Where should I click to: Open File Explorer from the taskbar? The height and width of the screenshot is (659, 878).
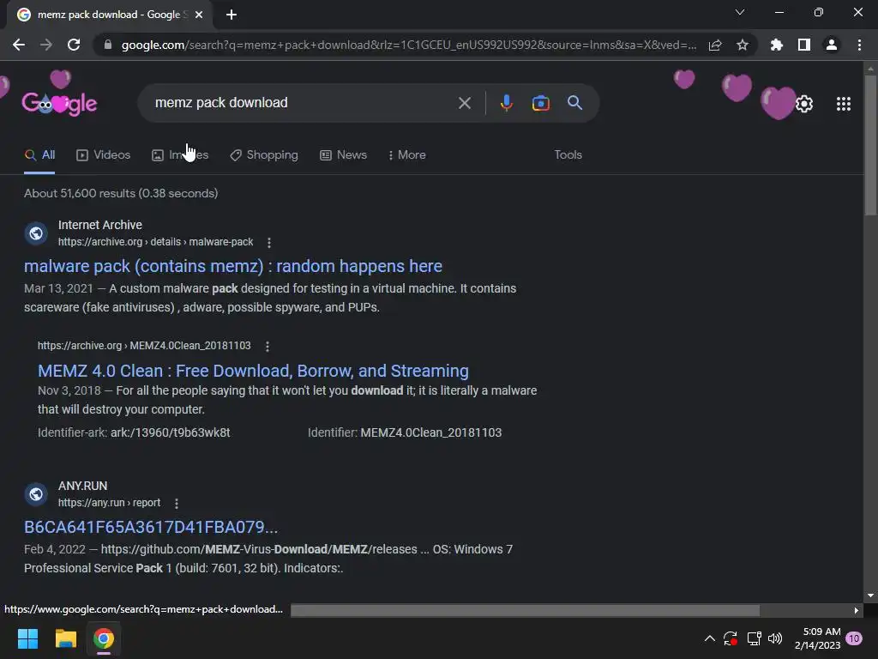pos(65,638)
